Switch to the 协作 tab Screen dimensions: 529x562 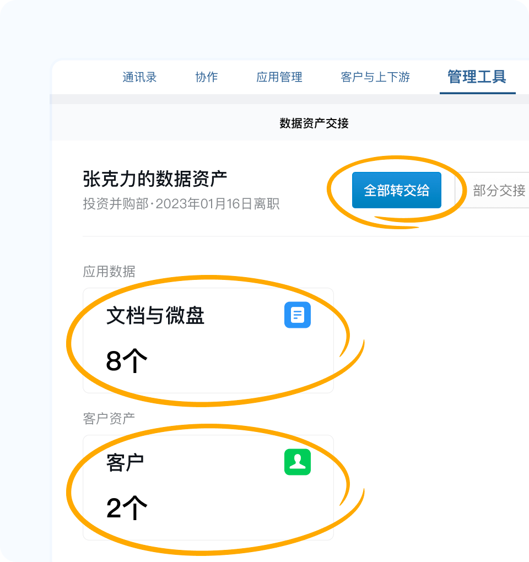[207, 78]
